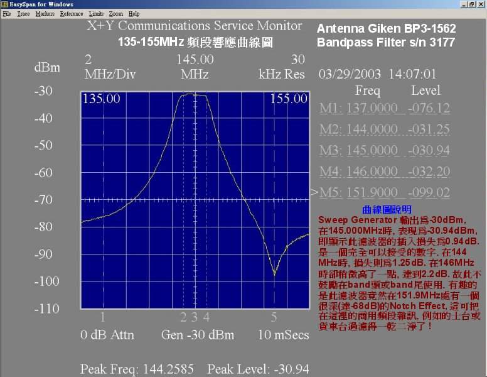Select marker M1 row 137.0000
This screenshot has height=377, width=487.
385,108
